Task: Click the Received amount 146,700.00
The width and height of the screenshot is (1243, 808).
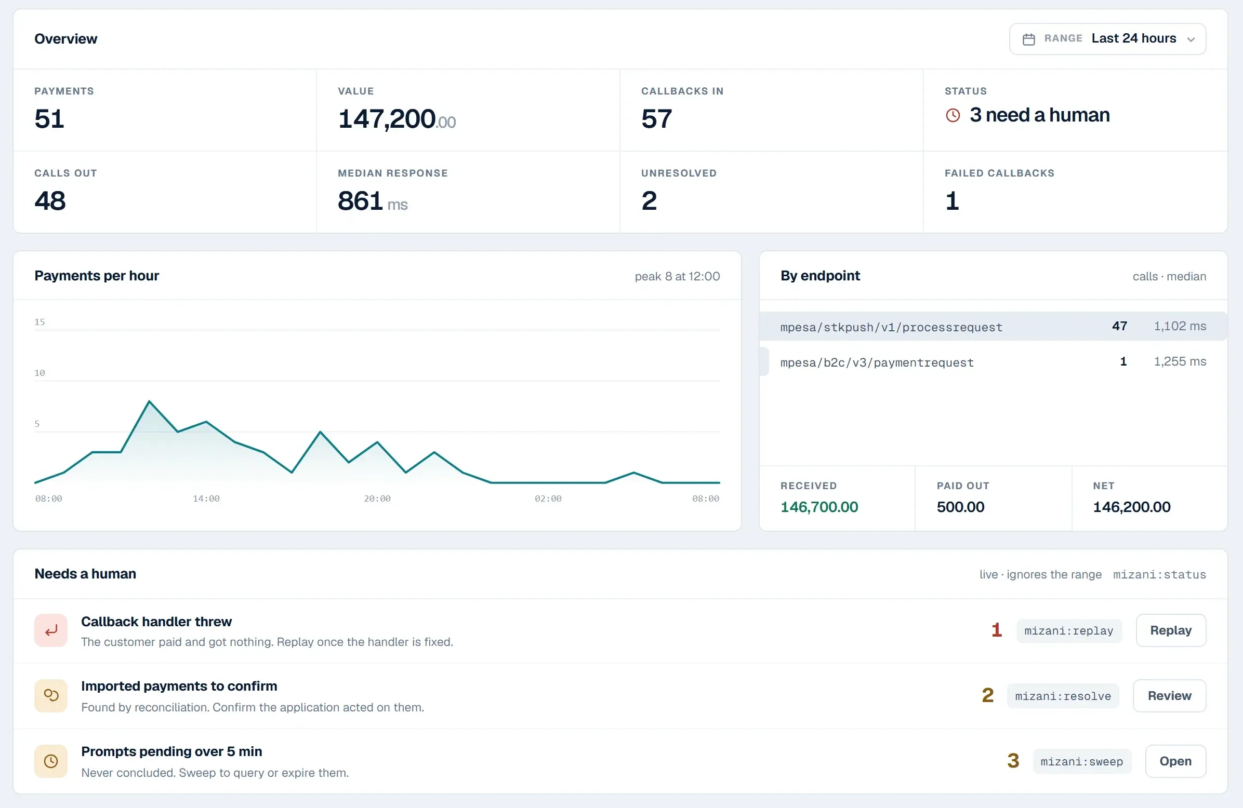Action: click(x=819, y=507)
